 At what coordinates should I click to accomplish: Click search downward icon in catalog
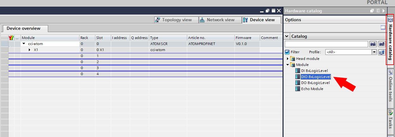pos(373,44)
